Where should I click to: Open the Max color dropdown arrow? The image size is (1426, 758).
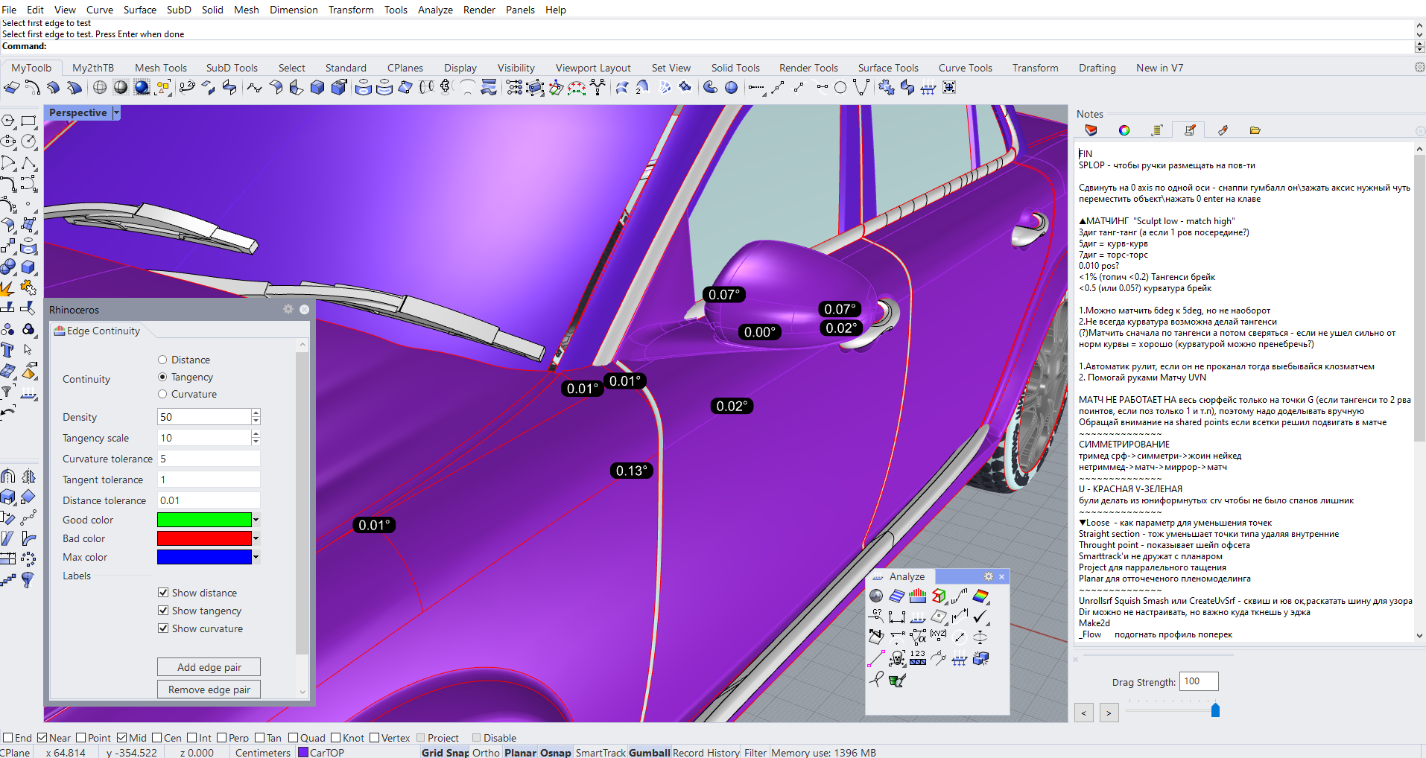pos(256,557)
